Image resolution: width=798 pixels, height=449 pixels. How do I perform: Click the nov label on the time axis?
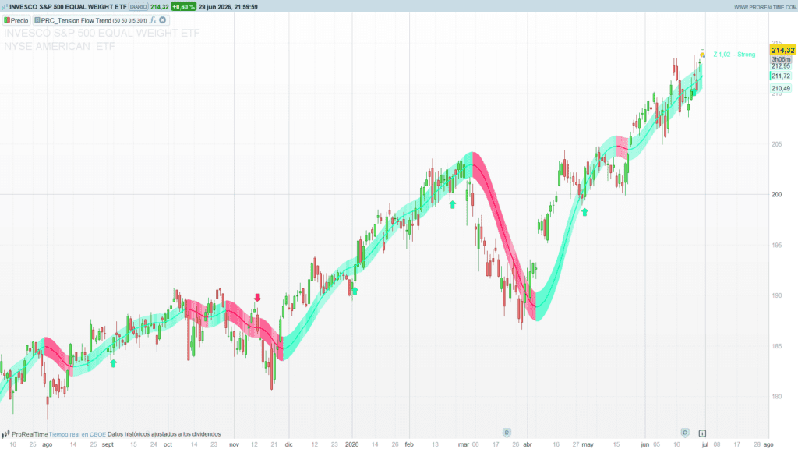(234, 444)
